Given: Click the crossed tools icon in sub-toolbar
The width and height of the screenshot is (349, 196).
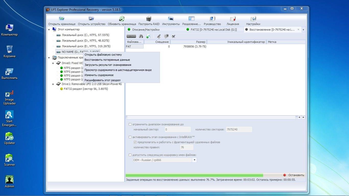Looking at the screenshot, I should (x=174, y=36).
